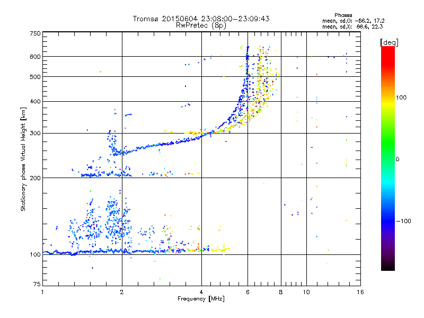Click the phase colorbar
Viewport: 424px width, 318px height.
click(388, 158)
